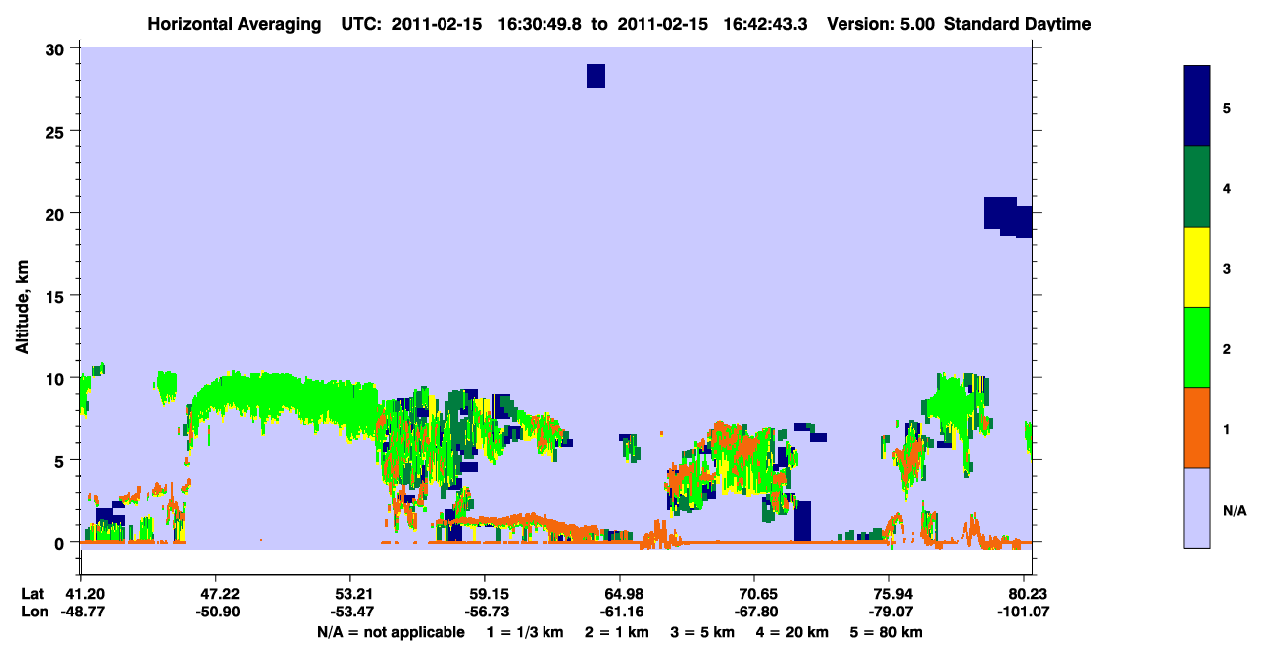
Task: Click the colorbar 'N/A' label
Action: click(1235, 509)
